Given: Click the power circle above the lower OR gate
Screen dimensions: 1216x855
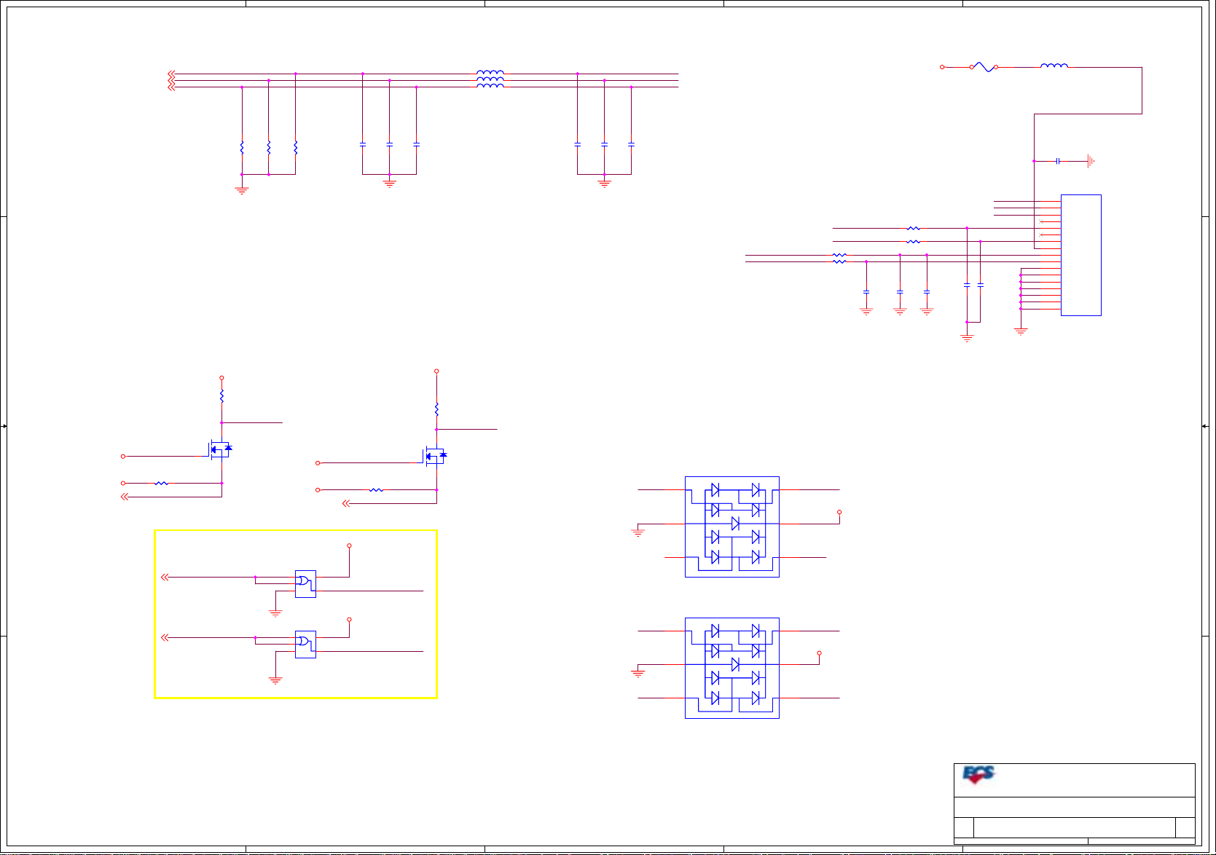Looking at the screenshot, I should [x=349, y=620].
